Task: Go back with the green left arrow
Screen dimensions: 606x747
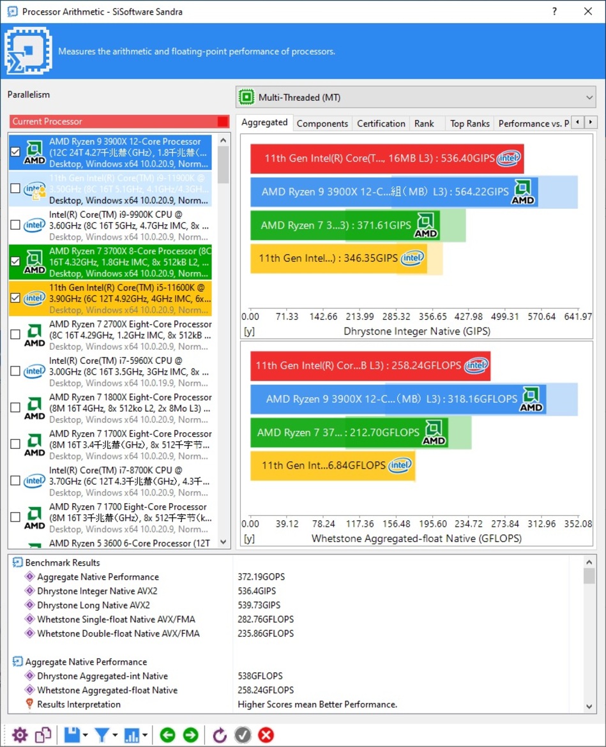Action: tap(167, 735)
